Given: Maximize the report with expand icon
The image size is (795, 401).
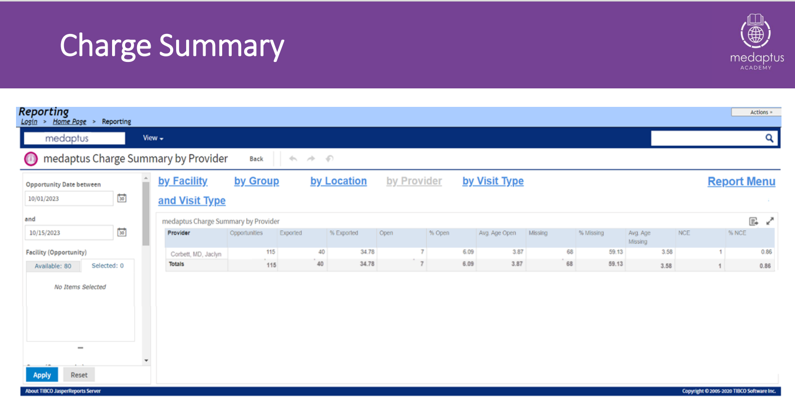Looking at the screenshot, I should (x=770, y=221).
